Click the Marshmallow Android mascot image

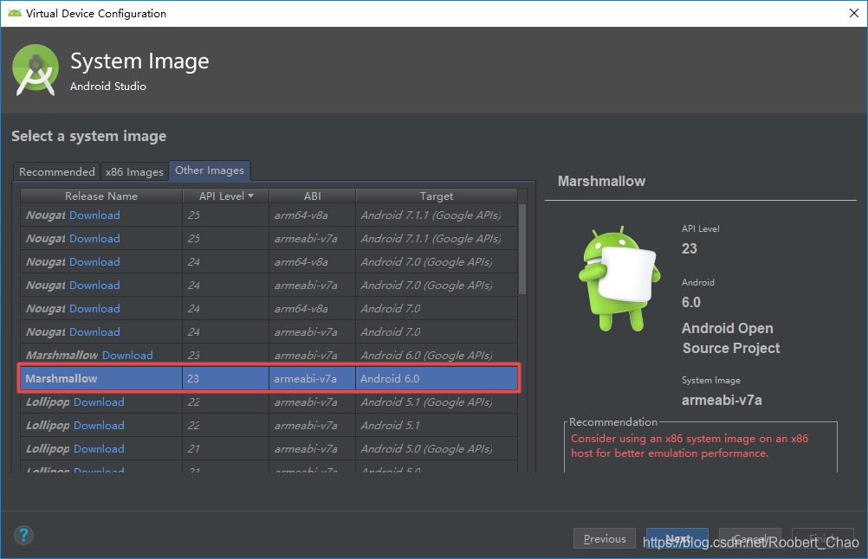tap(619, 278)
